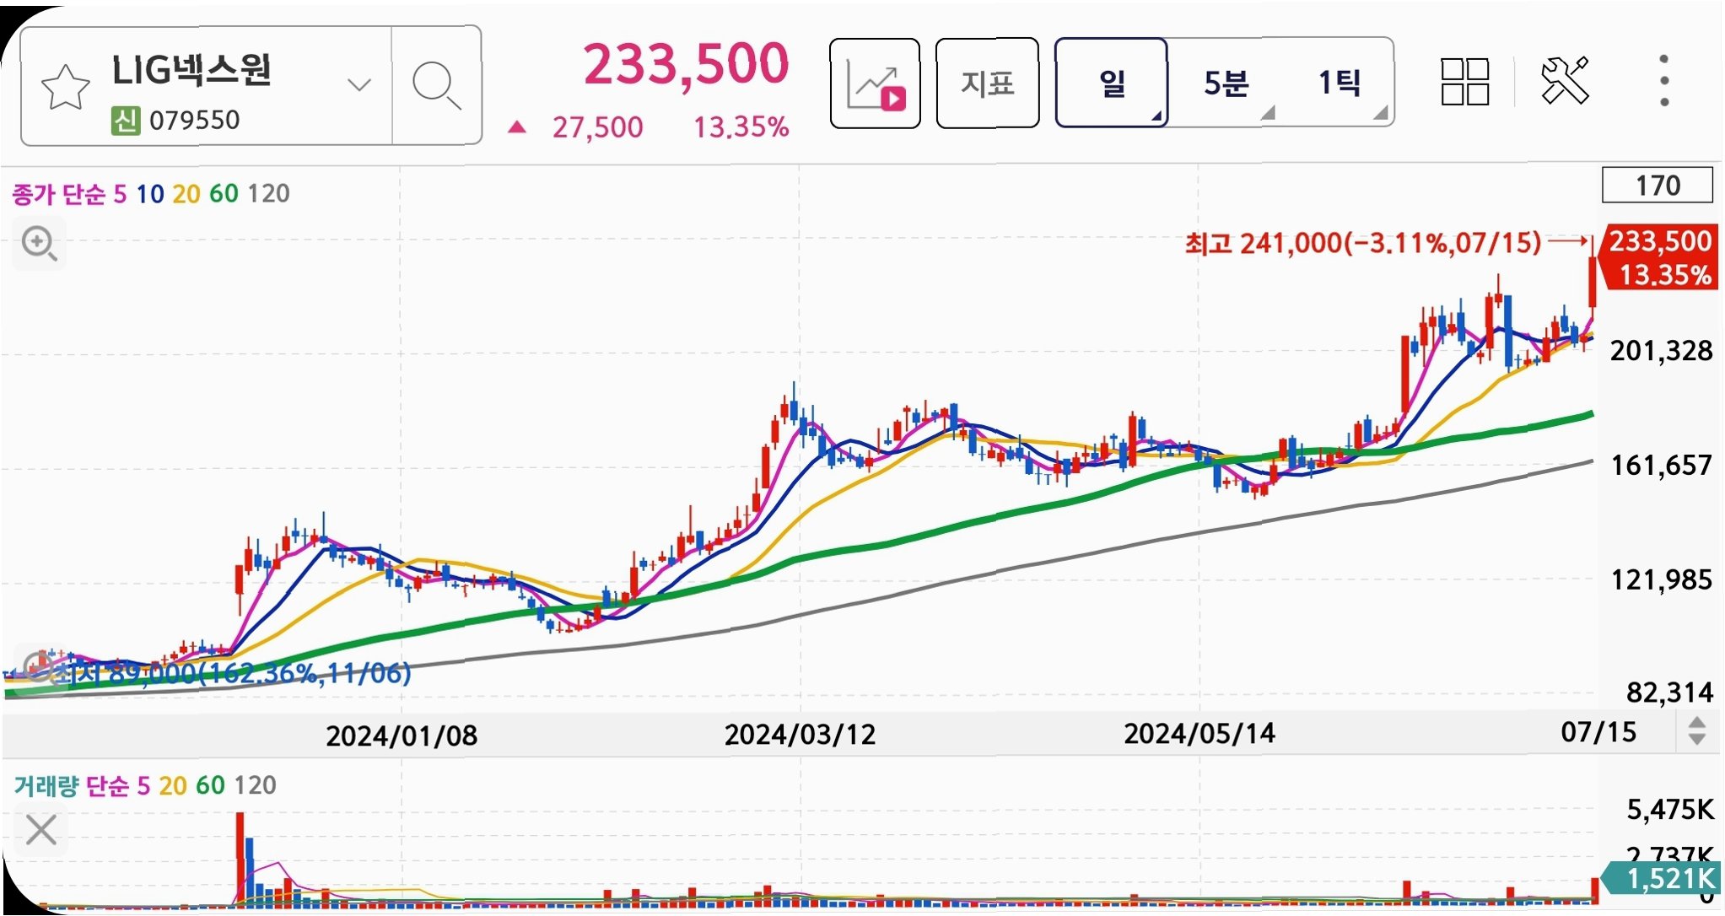Click the chart zoom-in magnifier icon

pyautogui.click(x=39, y=244)
